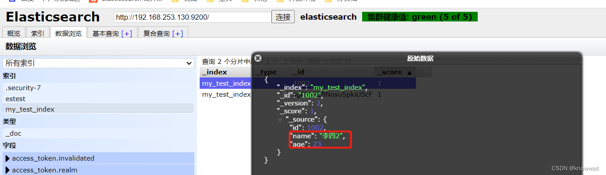Select the 数据浏览 tab
This screenshot has height=175, width=606.
coord(68,33)
